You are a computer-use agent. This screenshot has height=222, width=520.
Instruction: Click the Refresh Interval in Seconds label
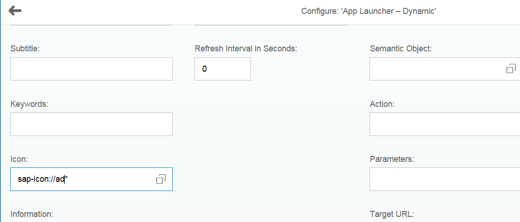(246, 49)
